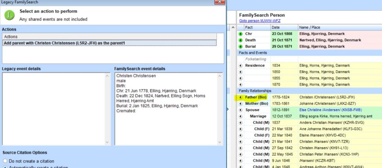This screenshot has height=168, width=382.
Task: Click the 23 Oct 1808 christening date
Action: click(x=282, y=34)
